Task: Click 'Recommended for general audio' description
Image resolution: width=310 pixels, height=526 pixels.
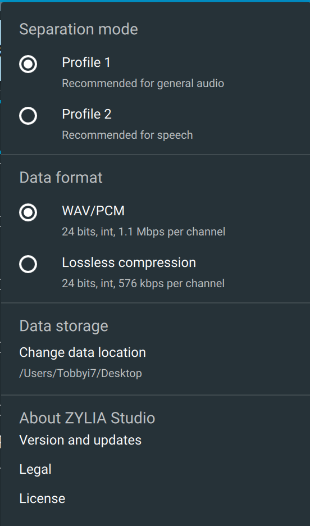Action: [x=143, y=83]
